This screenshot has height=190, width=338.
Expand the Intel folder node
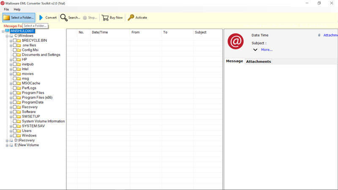(11, 69)
